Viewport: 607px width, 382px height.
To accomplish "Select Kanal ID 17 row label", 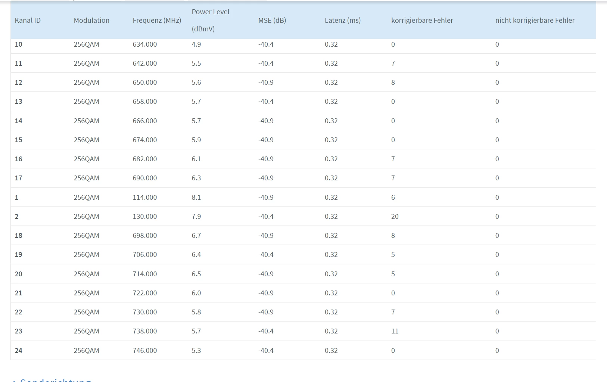I will point(19,178).
